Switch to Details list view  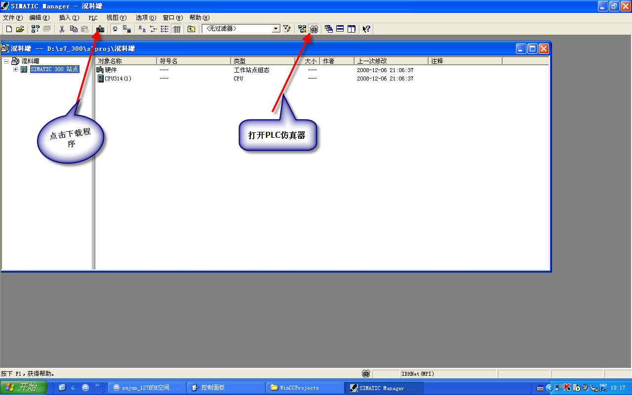coord(176,29)
